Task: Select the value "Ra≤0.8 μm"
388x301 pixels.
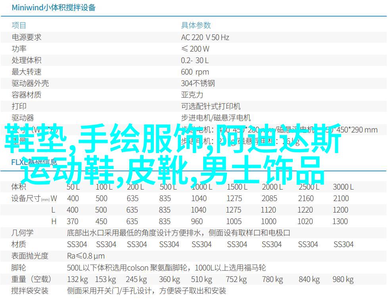Action: tap(86, 256)
